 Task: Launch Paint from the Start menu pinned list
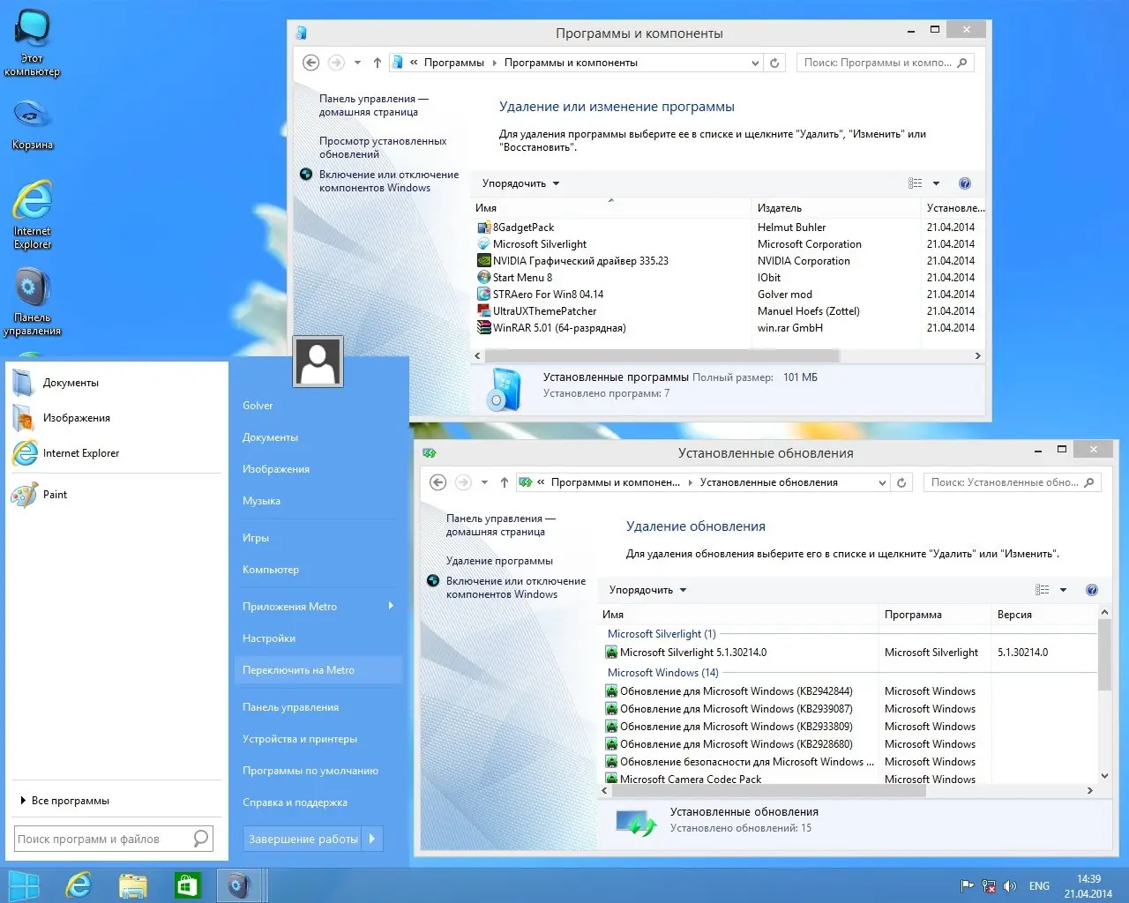tap(116, 495)
